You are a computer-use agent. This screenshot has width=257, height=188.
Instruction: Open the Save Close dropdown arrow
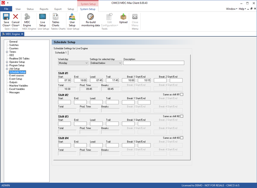10,25
